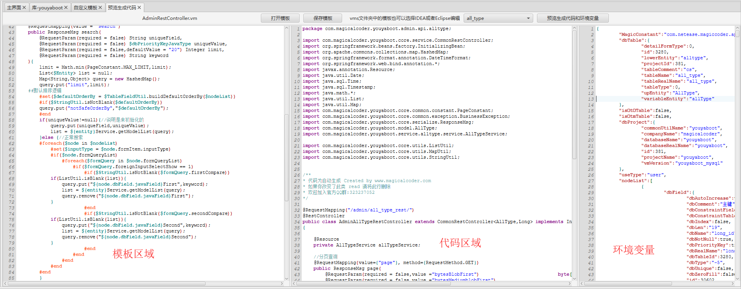
Task: Click the '欢迎加入官方QQ群:323237052' comment line
Action: 339,192
